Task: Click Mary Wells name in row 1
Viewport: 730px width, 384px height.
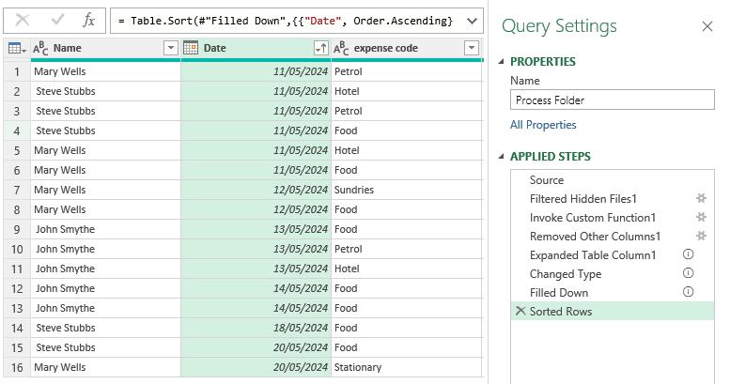Action: pos(59,71)
